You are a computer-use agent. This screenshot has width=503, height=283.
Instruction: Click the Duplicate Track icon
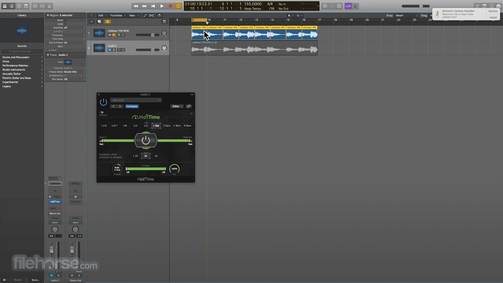(x=99, y=22)
